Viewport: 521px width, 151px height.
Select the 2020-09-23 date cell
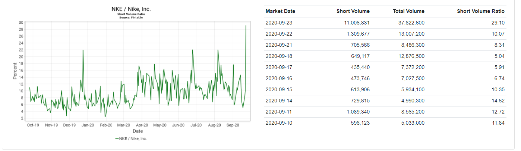[x=279, y=23]
